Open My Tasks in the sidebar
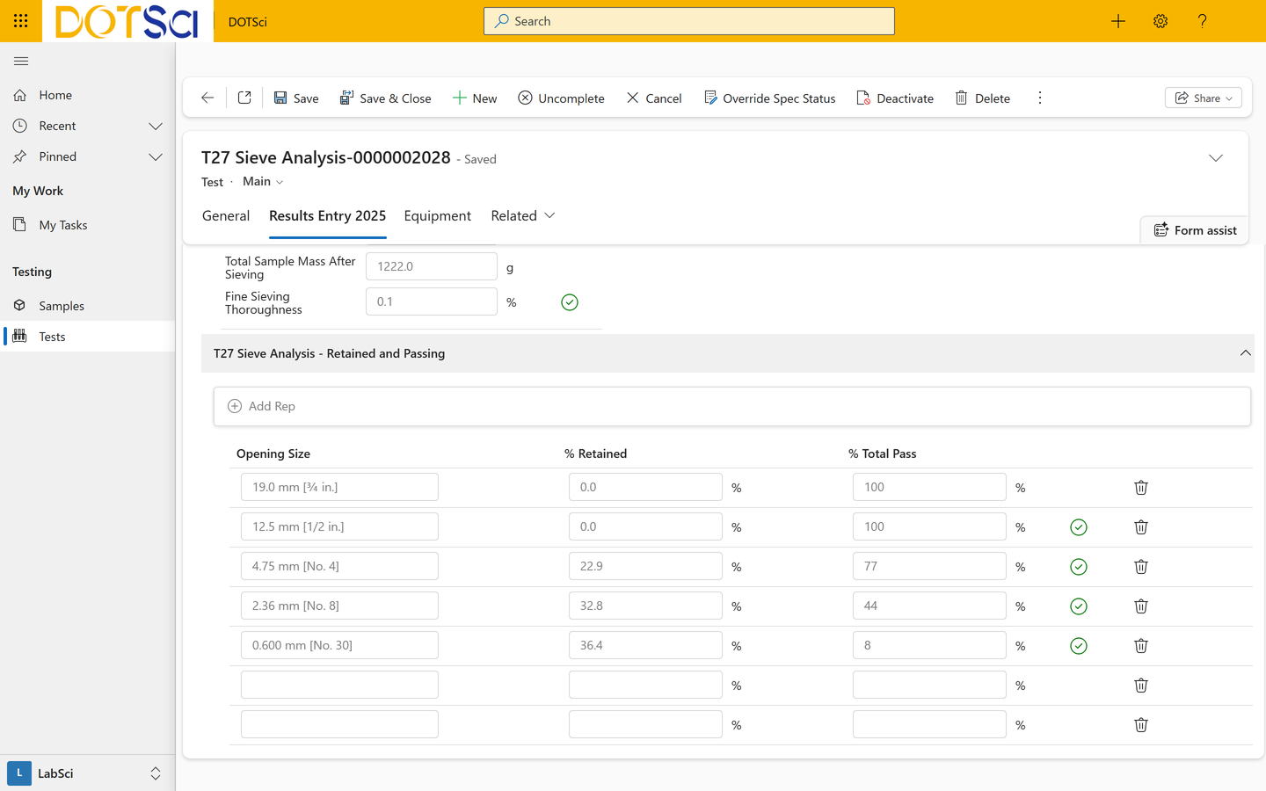Viewport: 1266px width, 791px height. (88, 225)
